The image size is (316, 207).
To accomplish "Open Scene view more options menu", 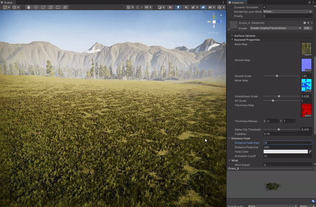I will pos(223,3).
